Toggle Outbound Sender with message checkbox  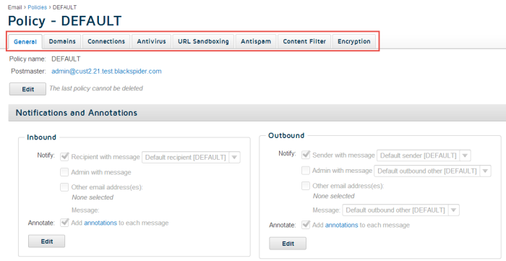click(306, 155)
